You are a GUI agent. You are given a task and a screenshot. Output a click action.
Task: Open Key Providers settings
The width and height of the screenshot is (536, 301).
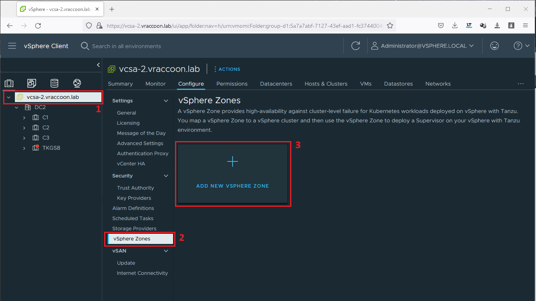coord(134,198)
